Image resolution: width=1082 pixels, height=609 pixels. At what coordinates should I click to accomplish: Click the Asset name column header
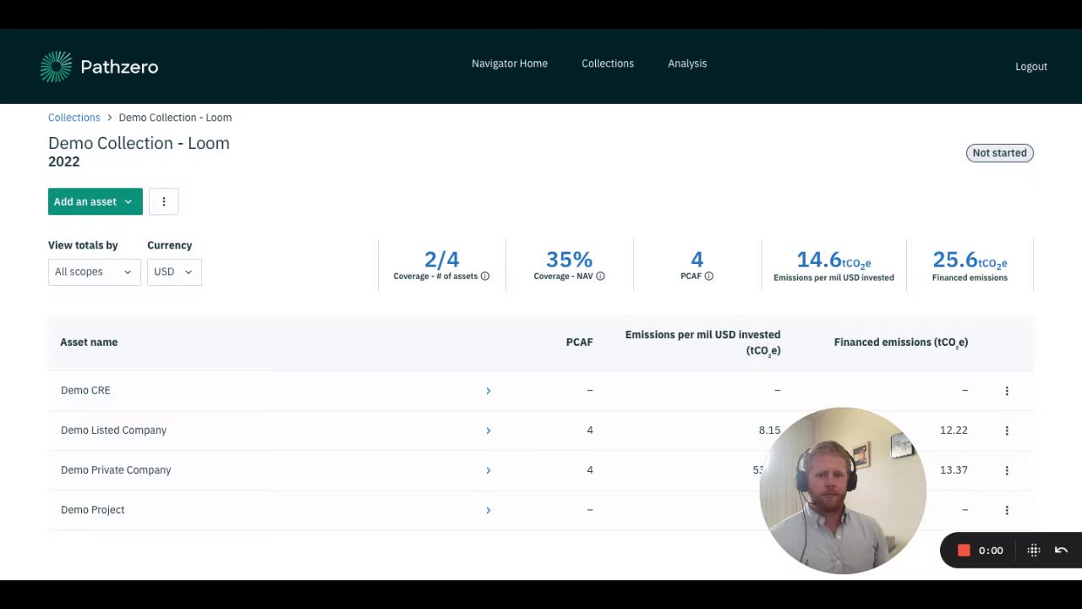[89, 343]
